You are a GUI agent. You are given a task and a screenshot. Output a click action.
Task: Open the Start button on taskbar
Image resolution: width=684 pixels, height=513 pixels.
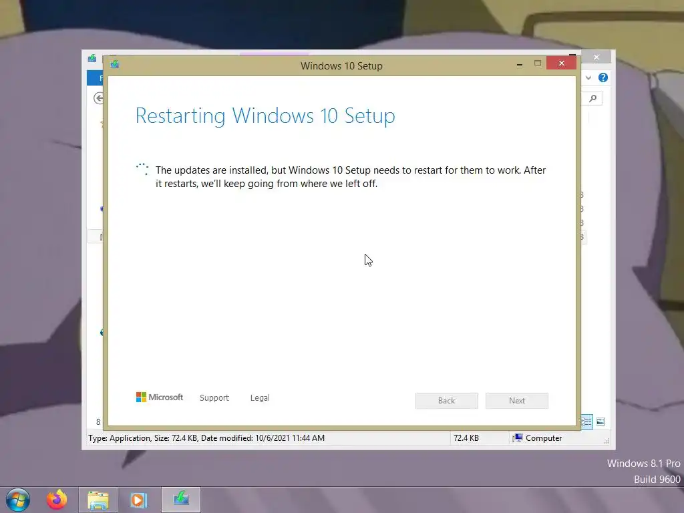[x=18, y=500]
